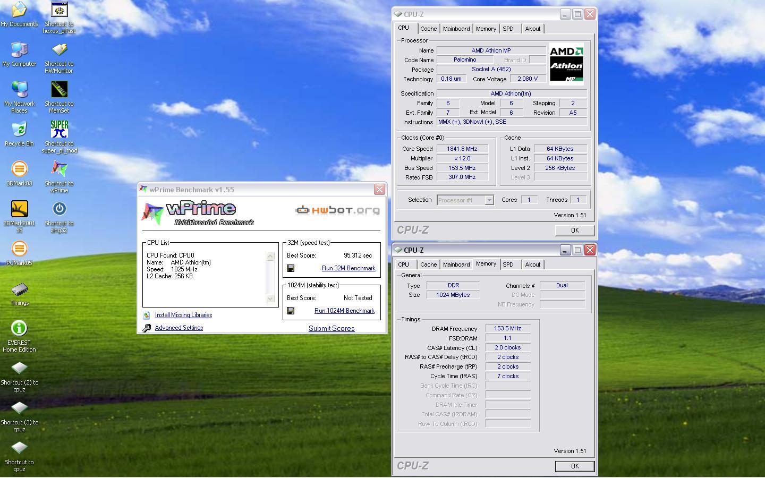Click the hwbot.org logo in wPrime
Screen dimensions: 765x478
point(338,210)
